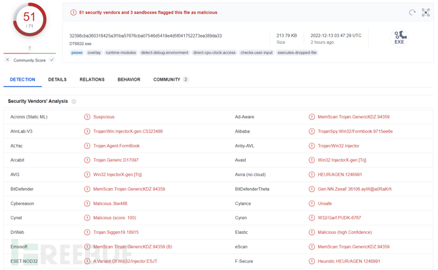Image resolution: width=438 pixels, height=270 pixels.
Task: Click the runtime-modules tag
Action: click(121, 53)
